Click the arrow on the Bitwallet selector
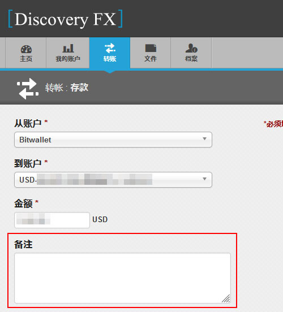 (x=204, y=138)
